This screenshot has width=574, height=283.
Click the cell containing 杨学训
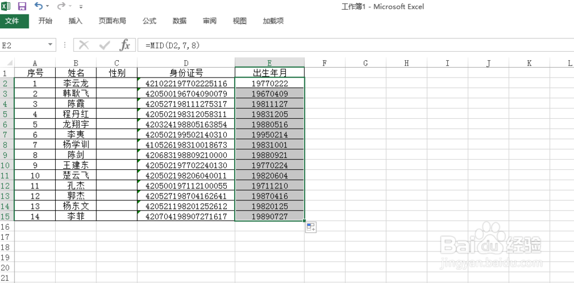tap(76, 145)
